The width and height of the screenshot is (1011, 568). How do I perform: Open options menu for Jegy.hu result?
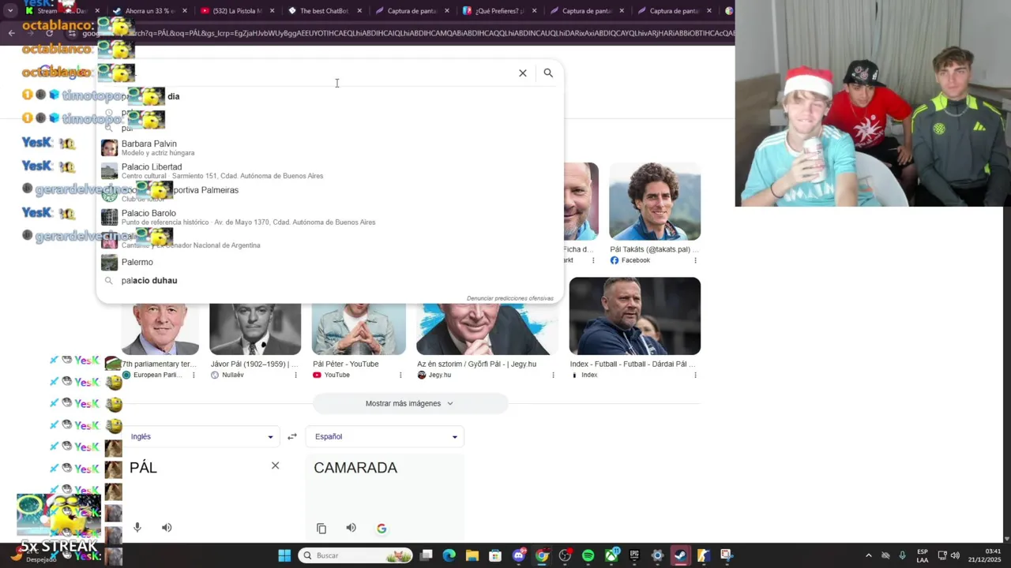(552, 375)
